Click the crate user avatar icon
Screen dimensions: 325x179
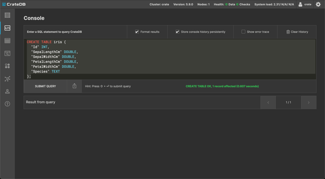pos(300,4)
